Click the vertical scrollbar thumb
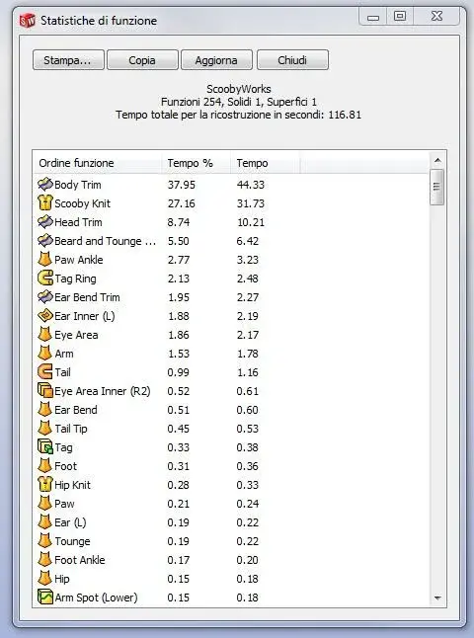The height and width of the screenshot is (638, 474). point(437,188)
